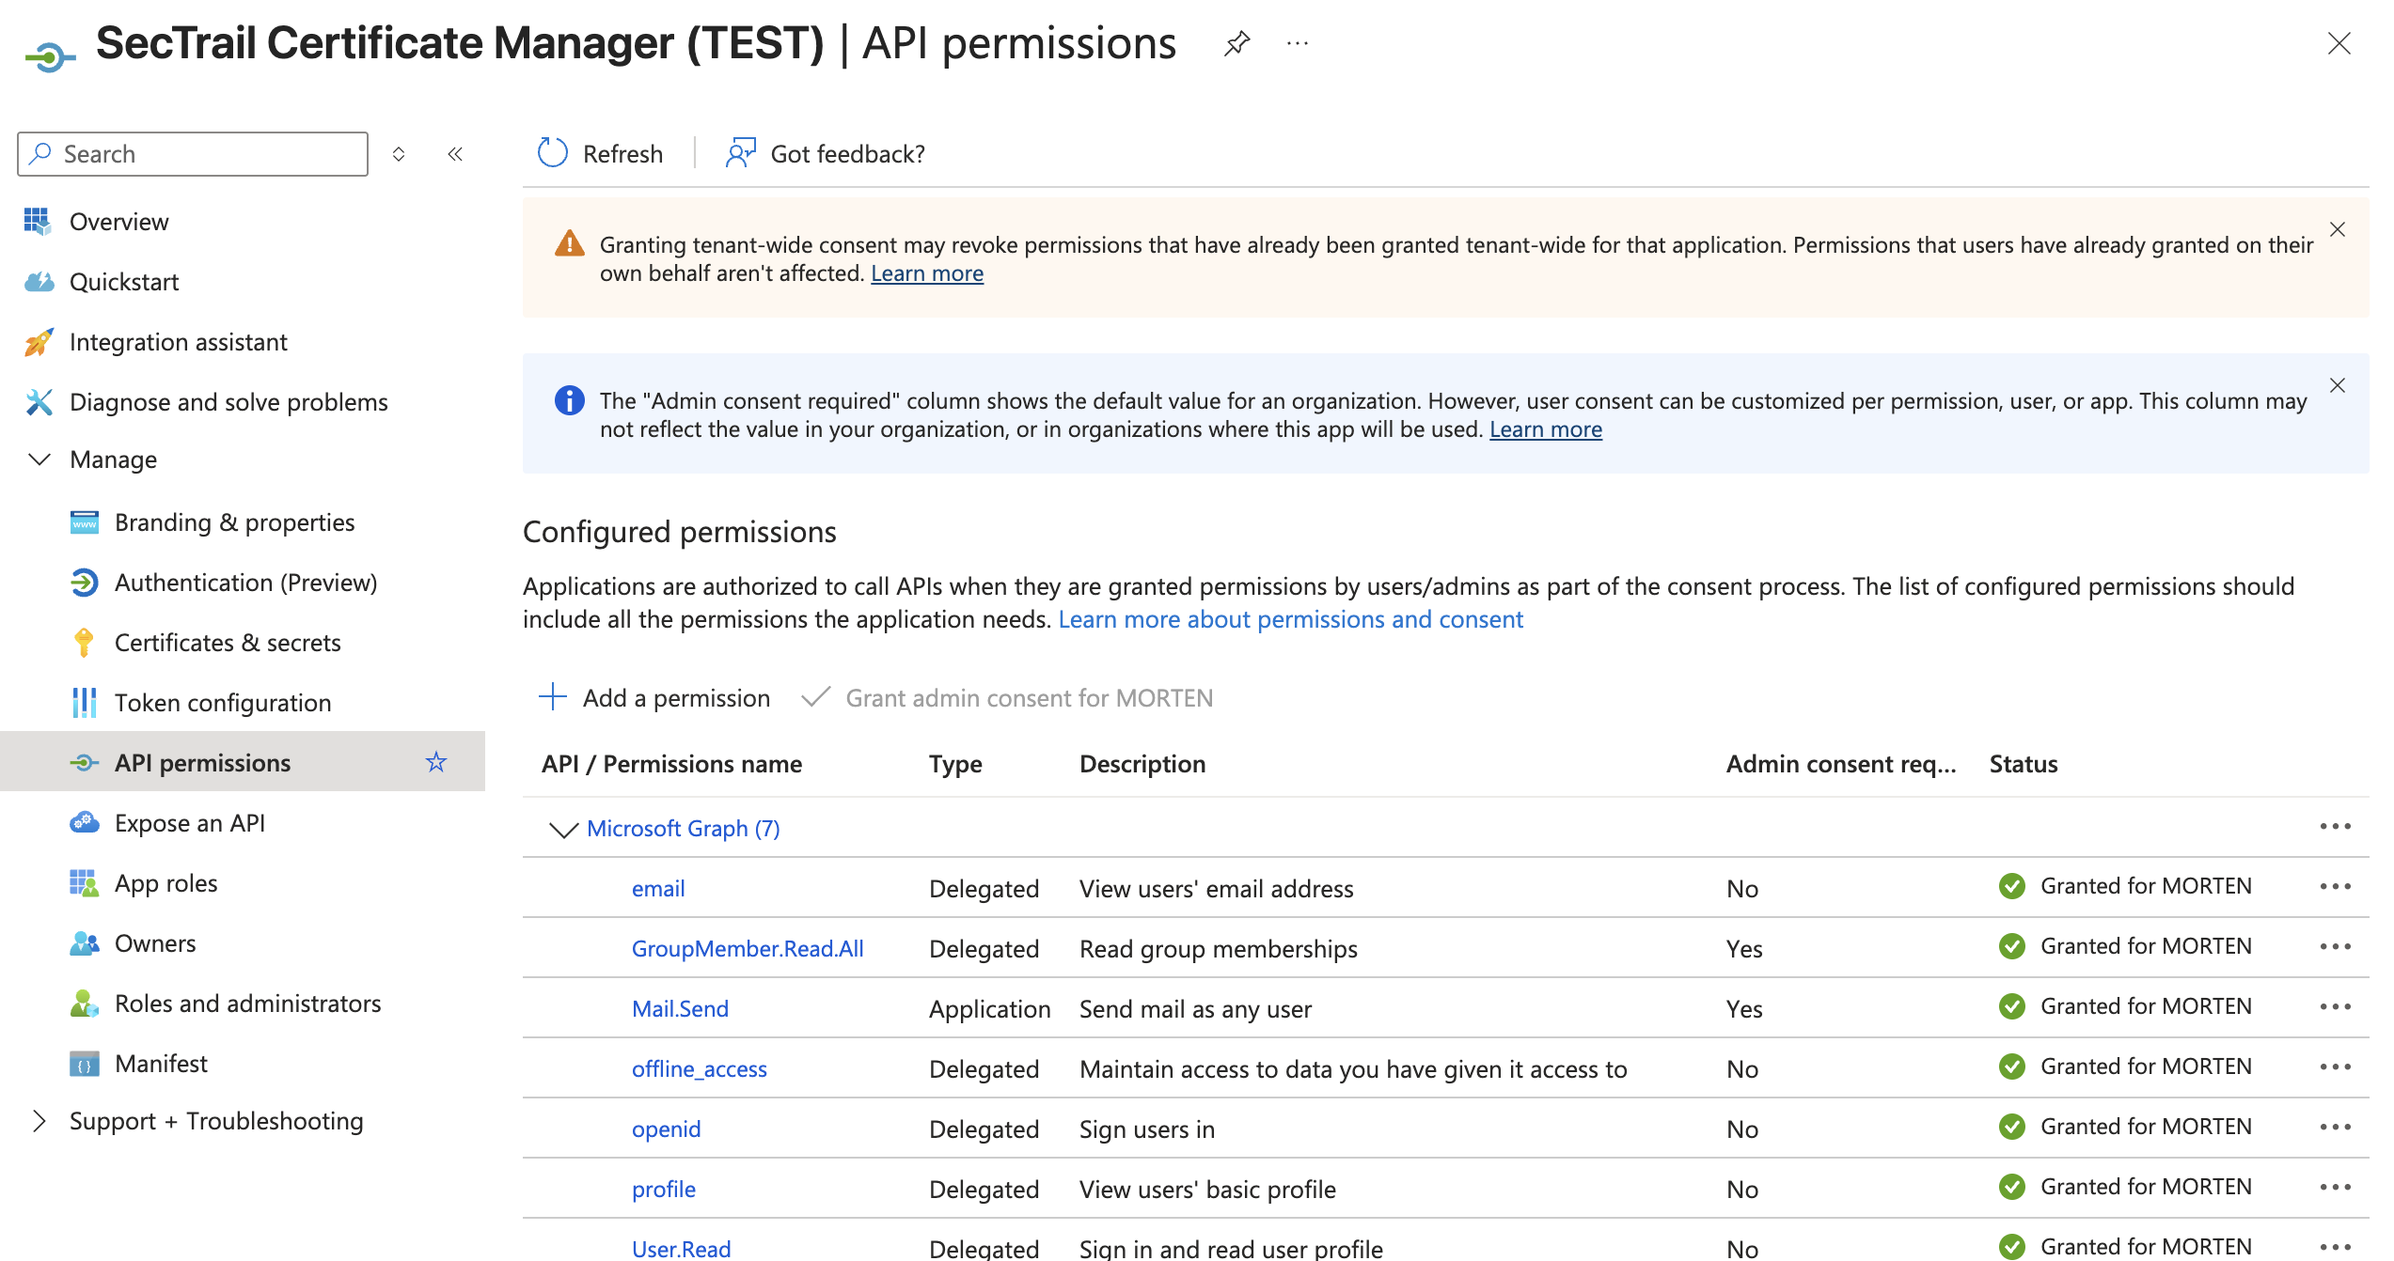Viewport: 2394px width, 1261px height.
Task: Click the sidebar Search box
Action: click(x=193, y=154)
